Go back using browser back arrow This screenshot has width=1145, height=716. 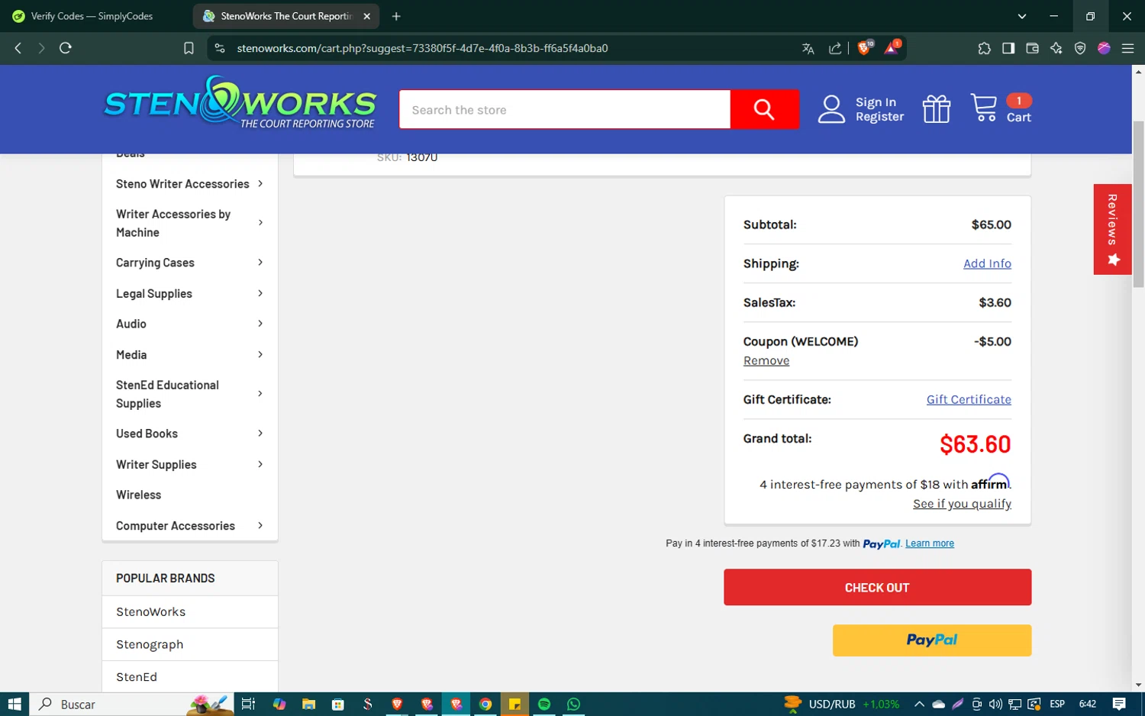[18, 48]
